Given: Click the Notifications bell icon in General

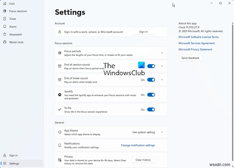Looking at the screenshot, I should (x=60, y=145).
